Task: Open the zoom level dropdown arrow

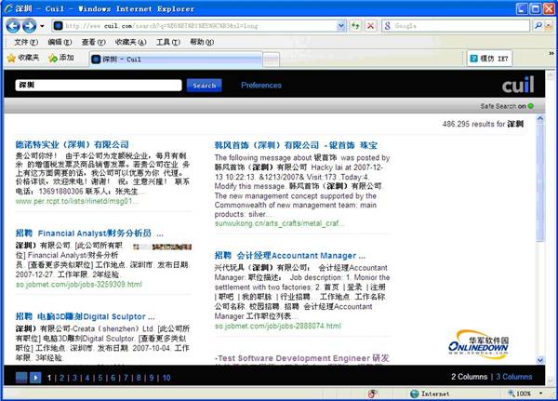Action: pyautogui.click(x=541, y=394)
